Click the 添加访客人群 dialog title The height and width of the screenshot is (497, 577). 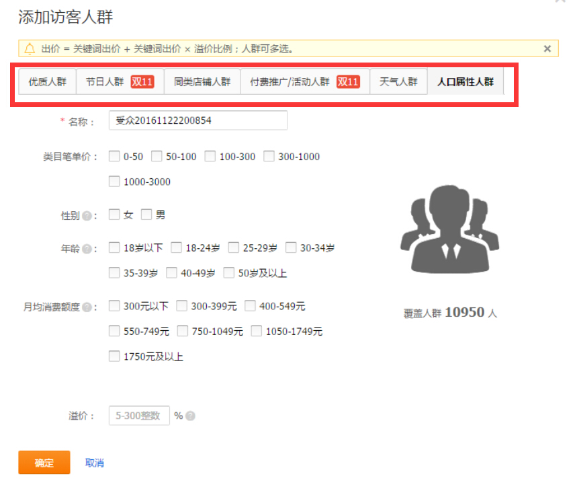[x=66, y=17]
